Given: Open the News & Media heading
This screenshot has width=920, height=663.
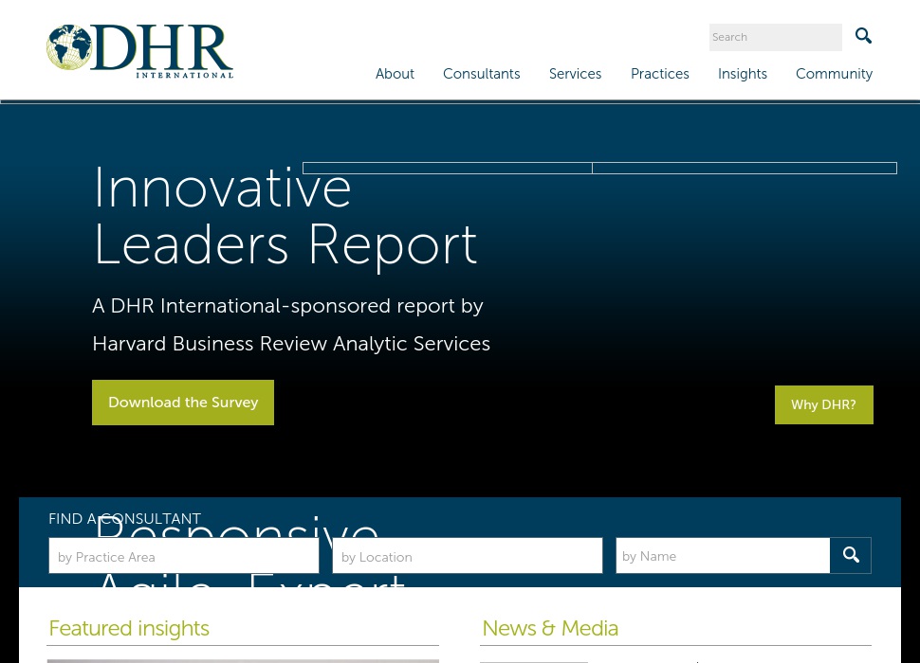Looking at the screenshot, I should (x=550, y=628).
